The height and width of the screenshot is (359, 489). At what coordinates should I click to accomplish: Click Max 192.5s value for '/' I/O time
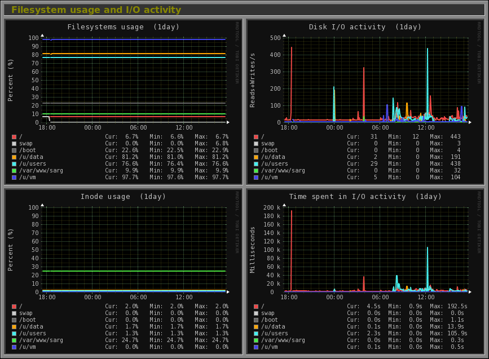tap(457, 307)
